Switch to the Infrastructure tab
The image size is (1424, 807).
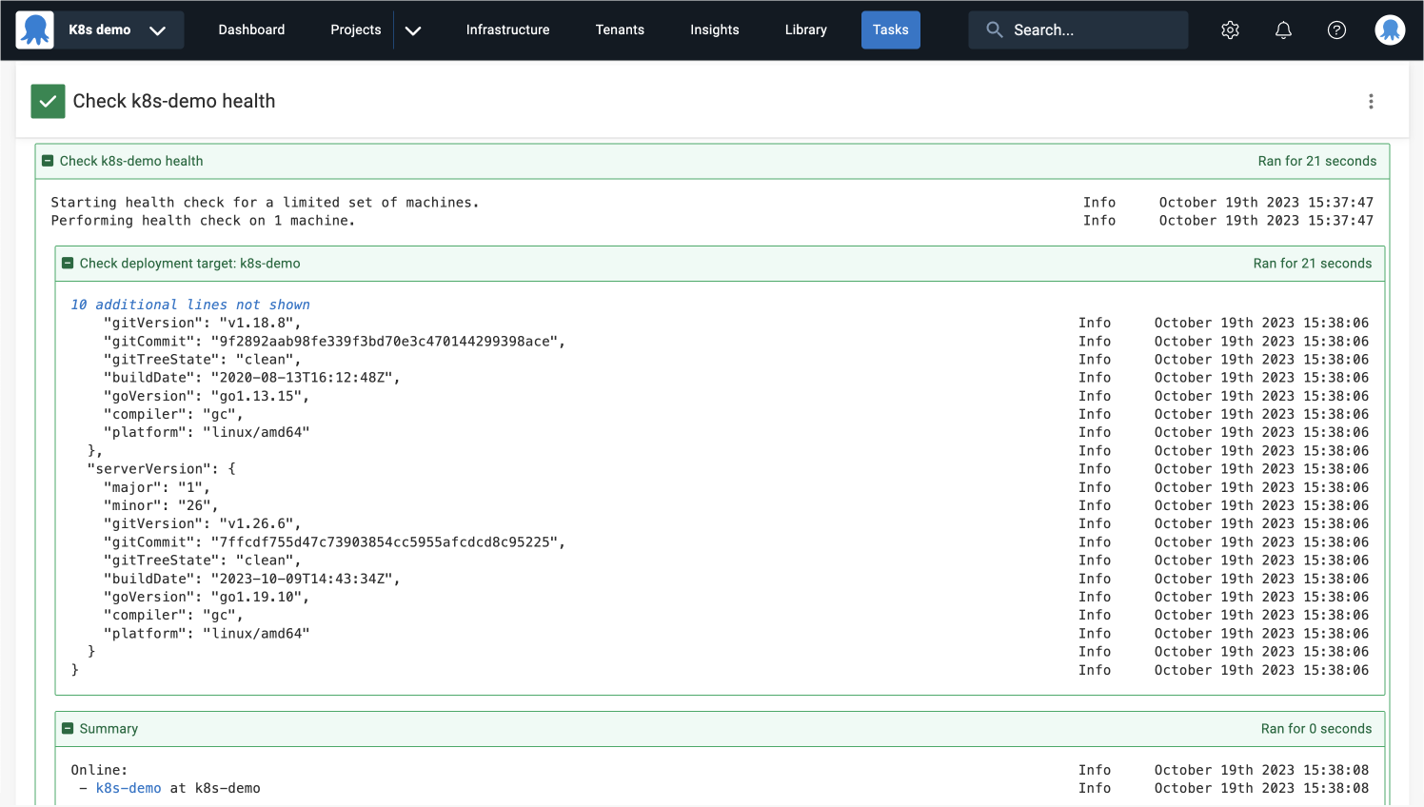[507, 30]
